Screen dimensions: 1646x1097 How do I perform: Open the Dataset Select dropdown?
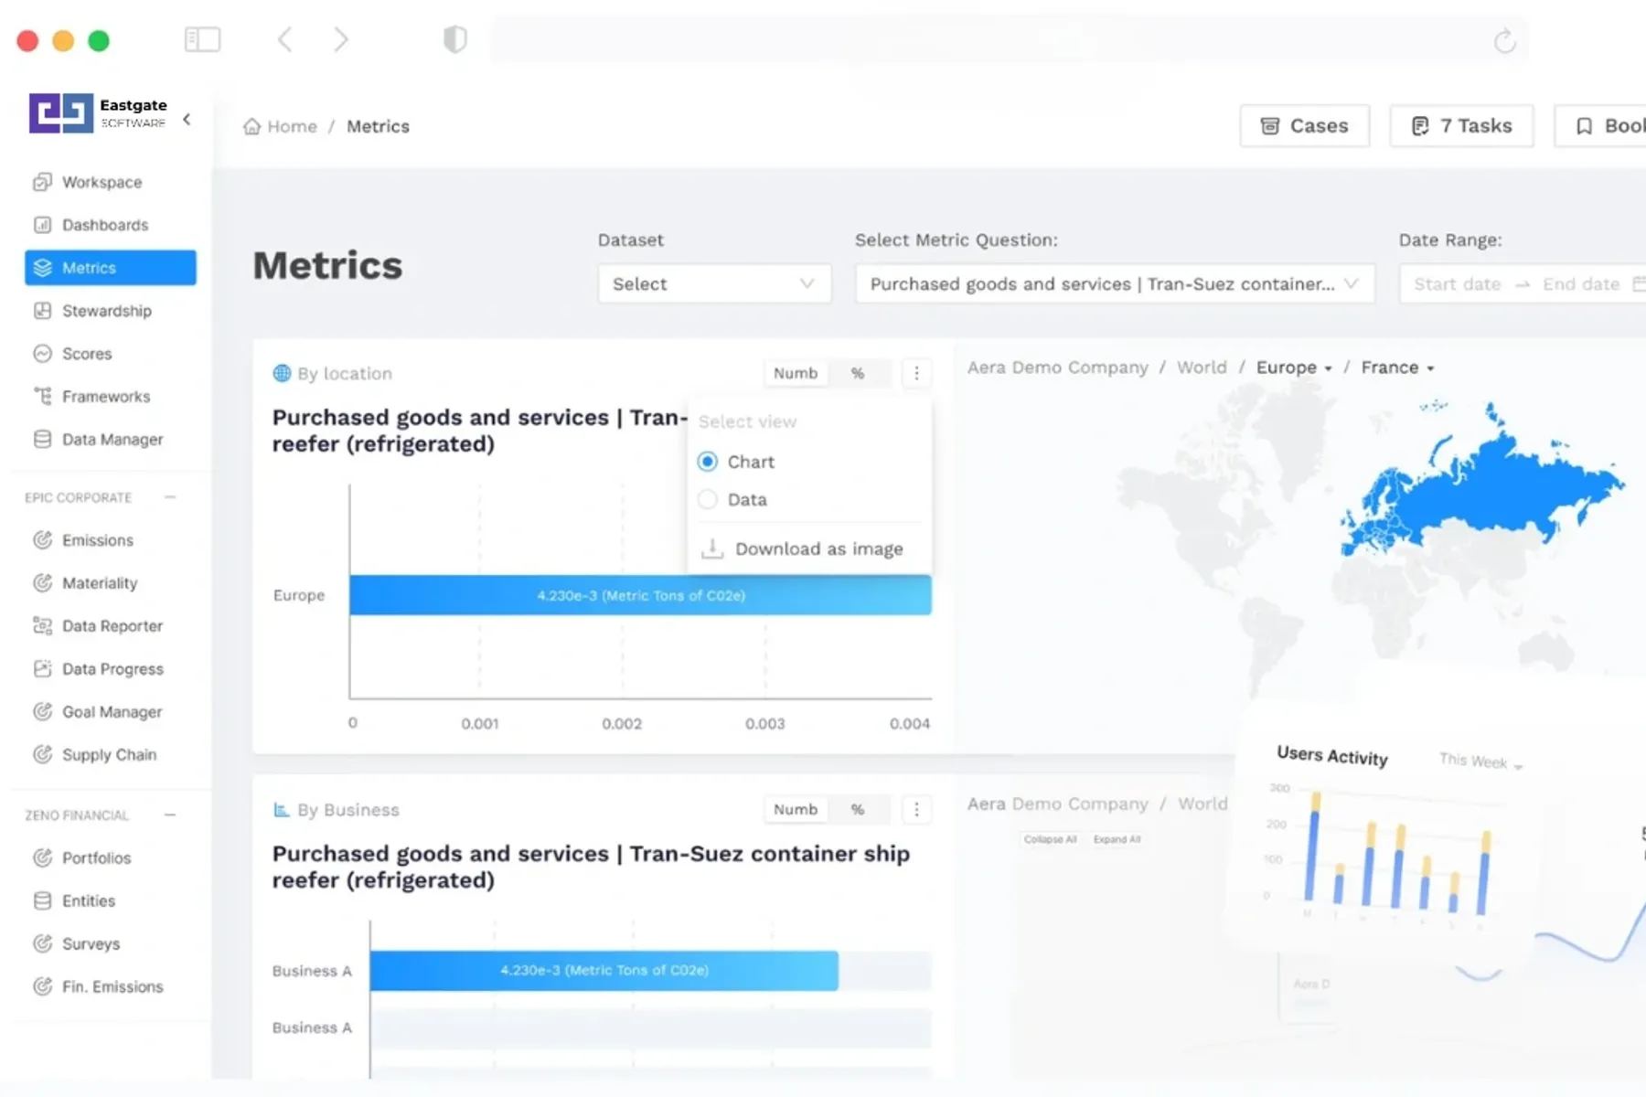[713, 283]
